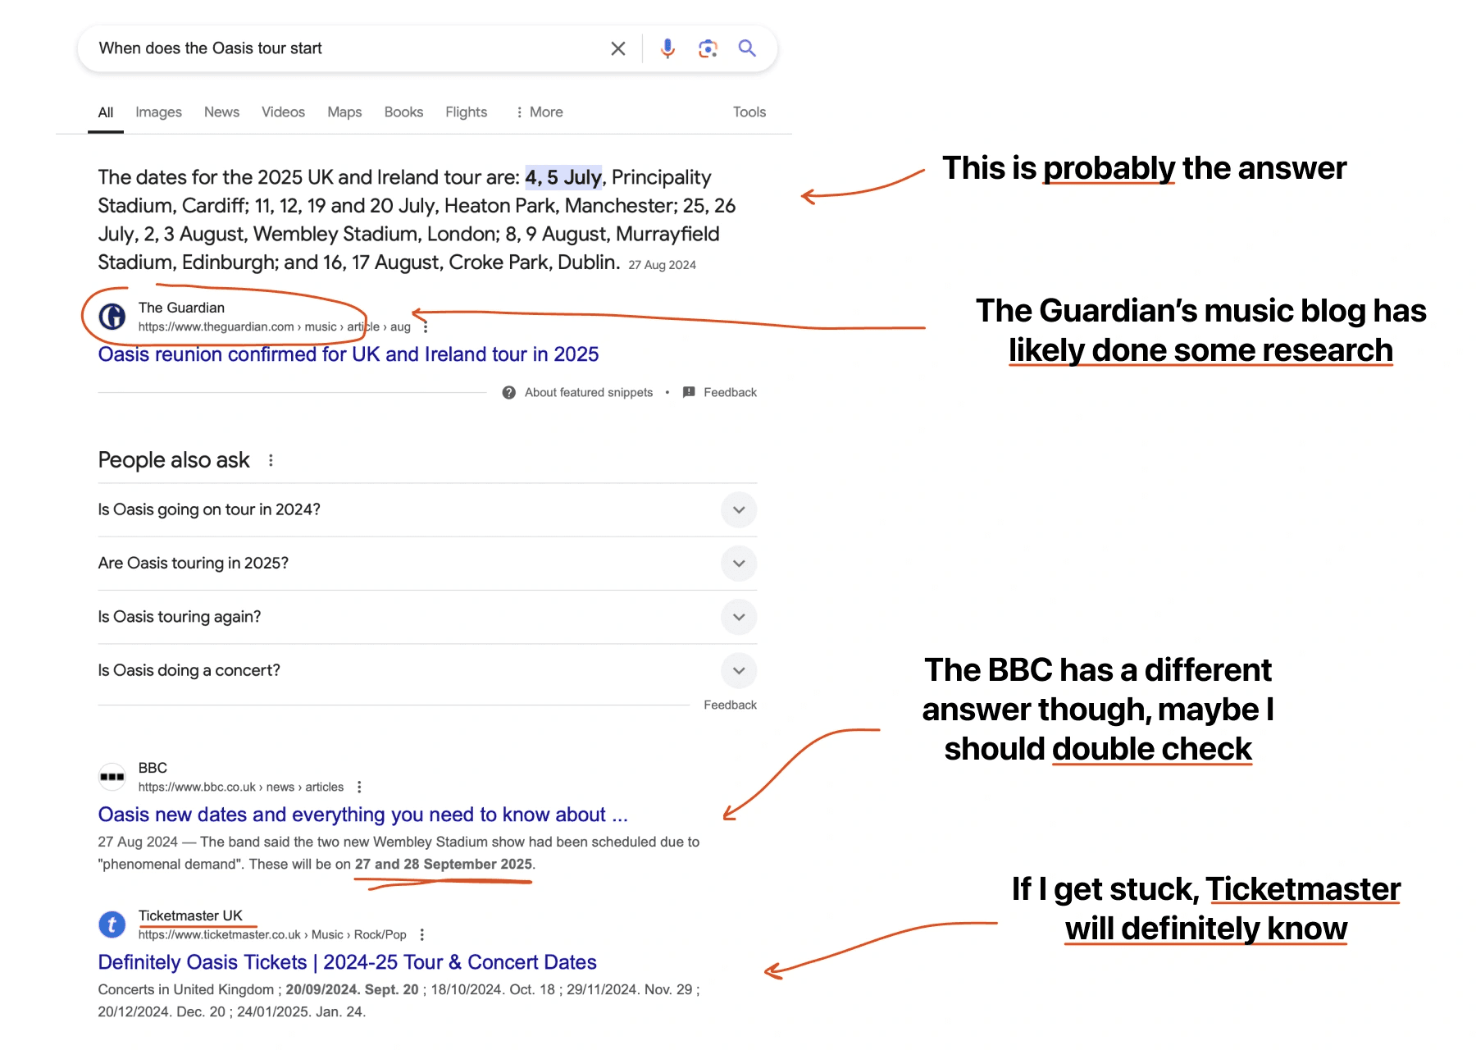Image resolution: width=1476 pixels, height=1050 pixels.
Task: Open the three-dot menu beside the BBC URL
Action: [x=359, y=787]
